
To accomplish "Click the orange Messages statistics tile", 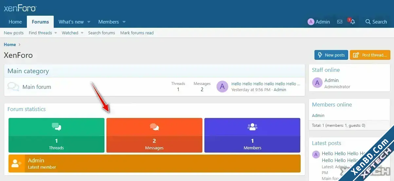I will [x=154, y=135].
